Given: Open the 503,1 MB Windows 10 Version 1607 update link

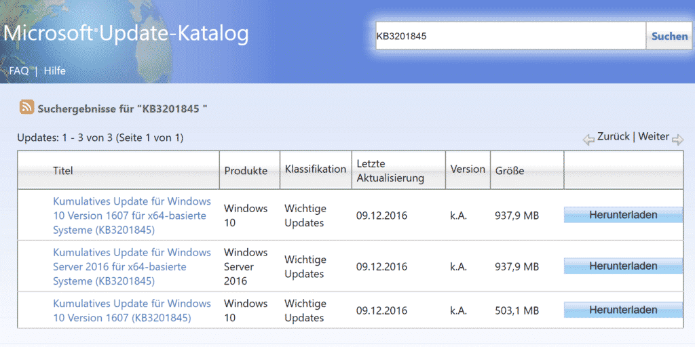Looking at the screenshot, I should click(132, 310).
